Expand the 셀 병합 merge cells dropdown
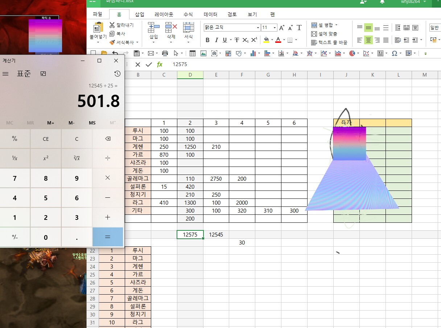Screen dimensions: 441x328 click(336, 25)
